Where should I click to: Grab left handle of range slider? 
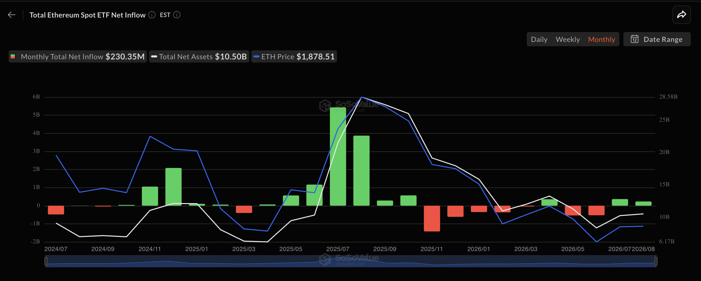tap(46, 261)
